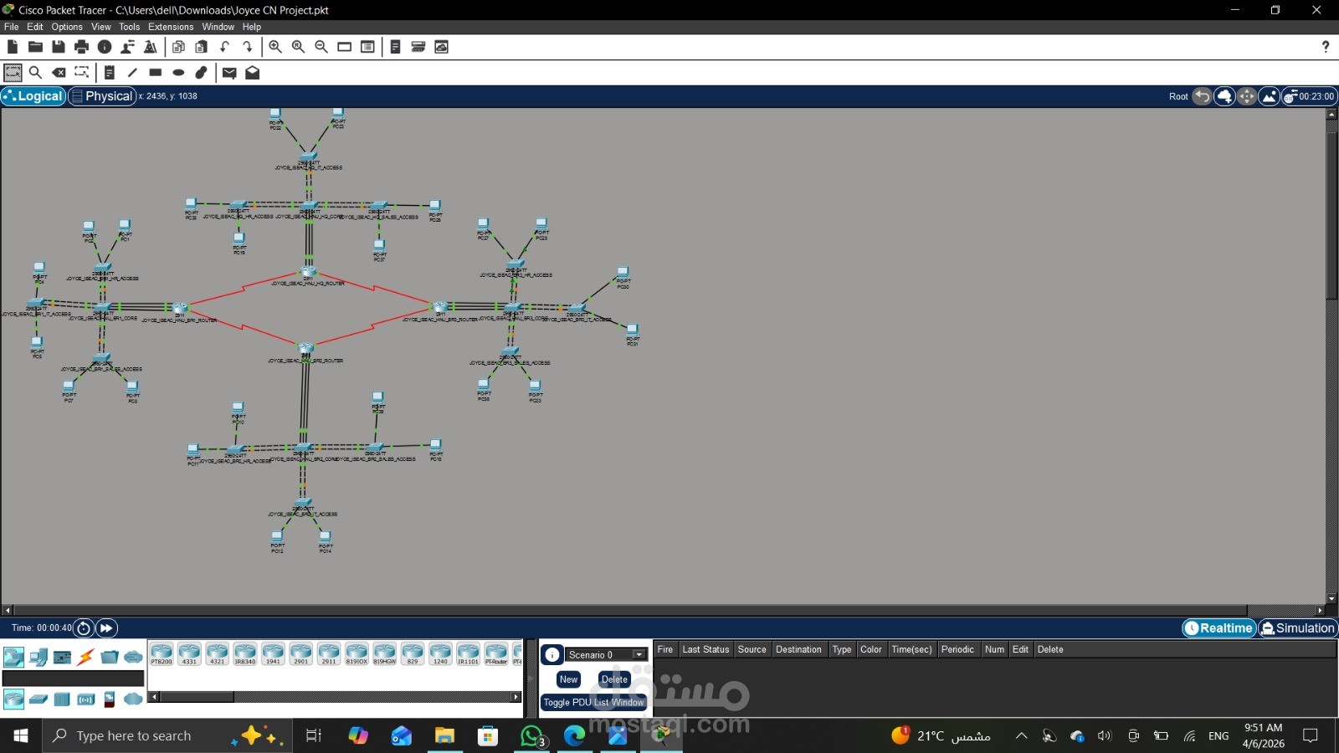
Task: Click the taskbar search box
Action: (167, 736)
